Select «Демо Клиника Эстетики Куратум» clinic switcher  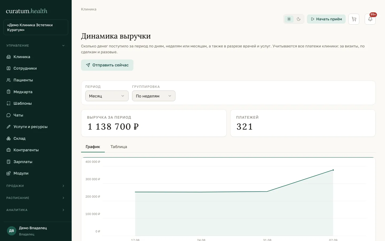[36, 27]
